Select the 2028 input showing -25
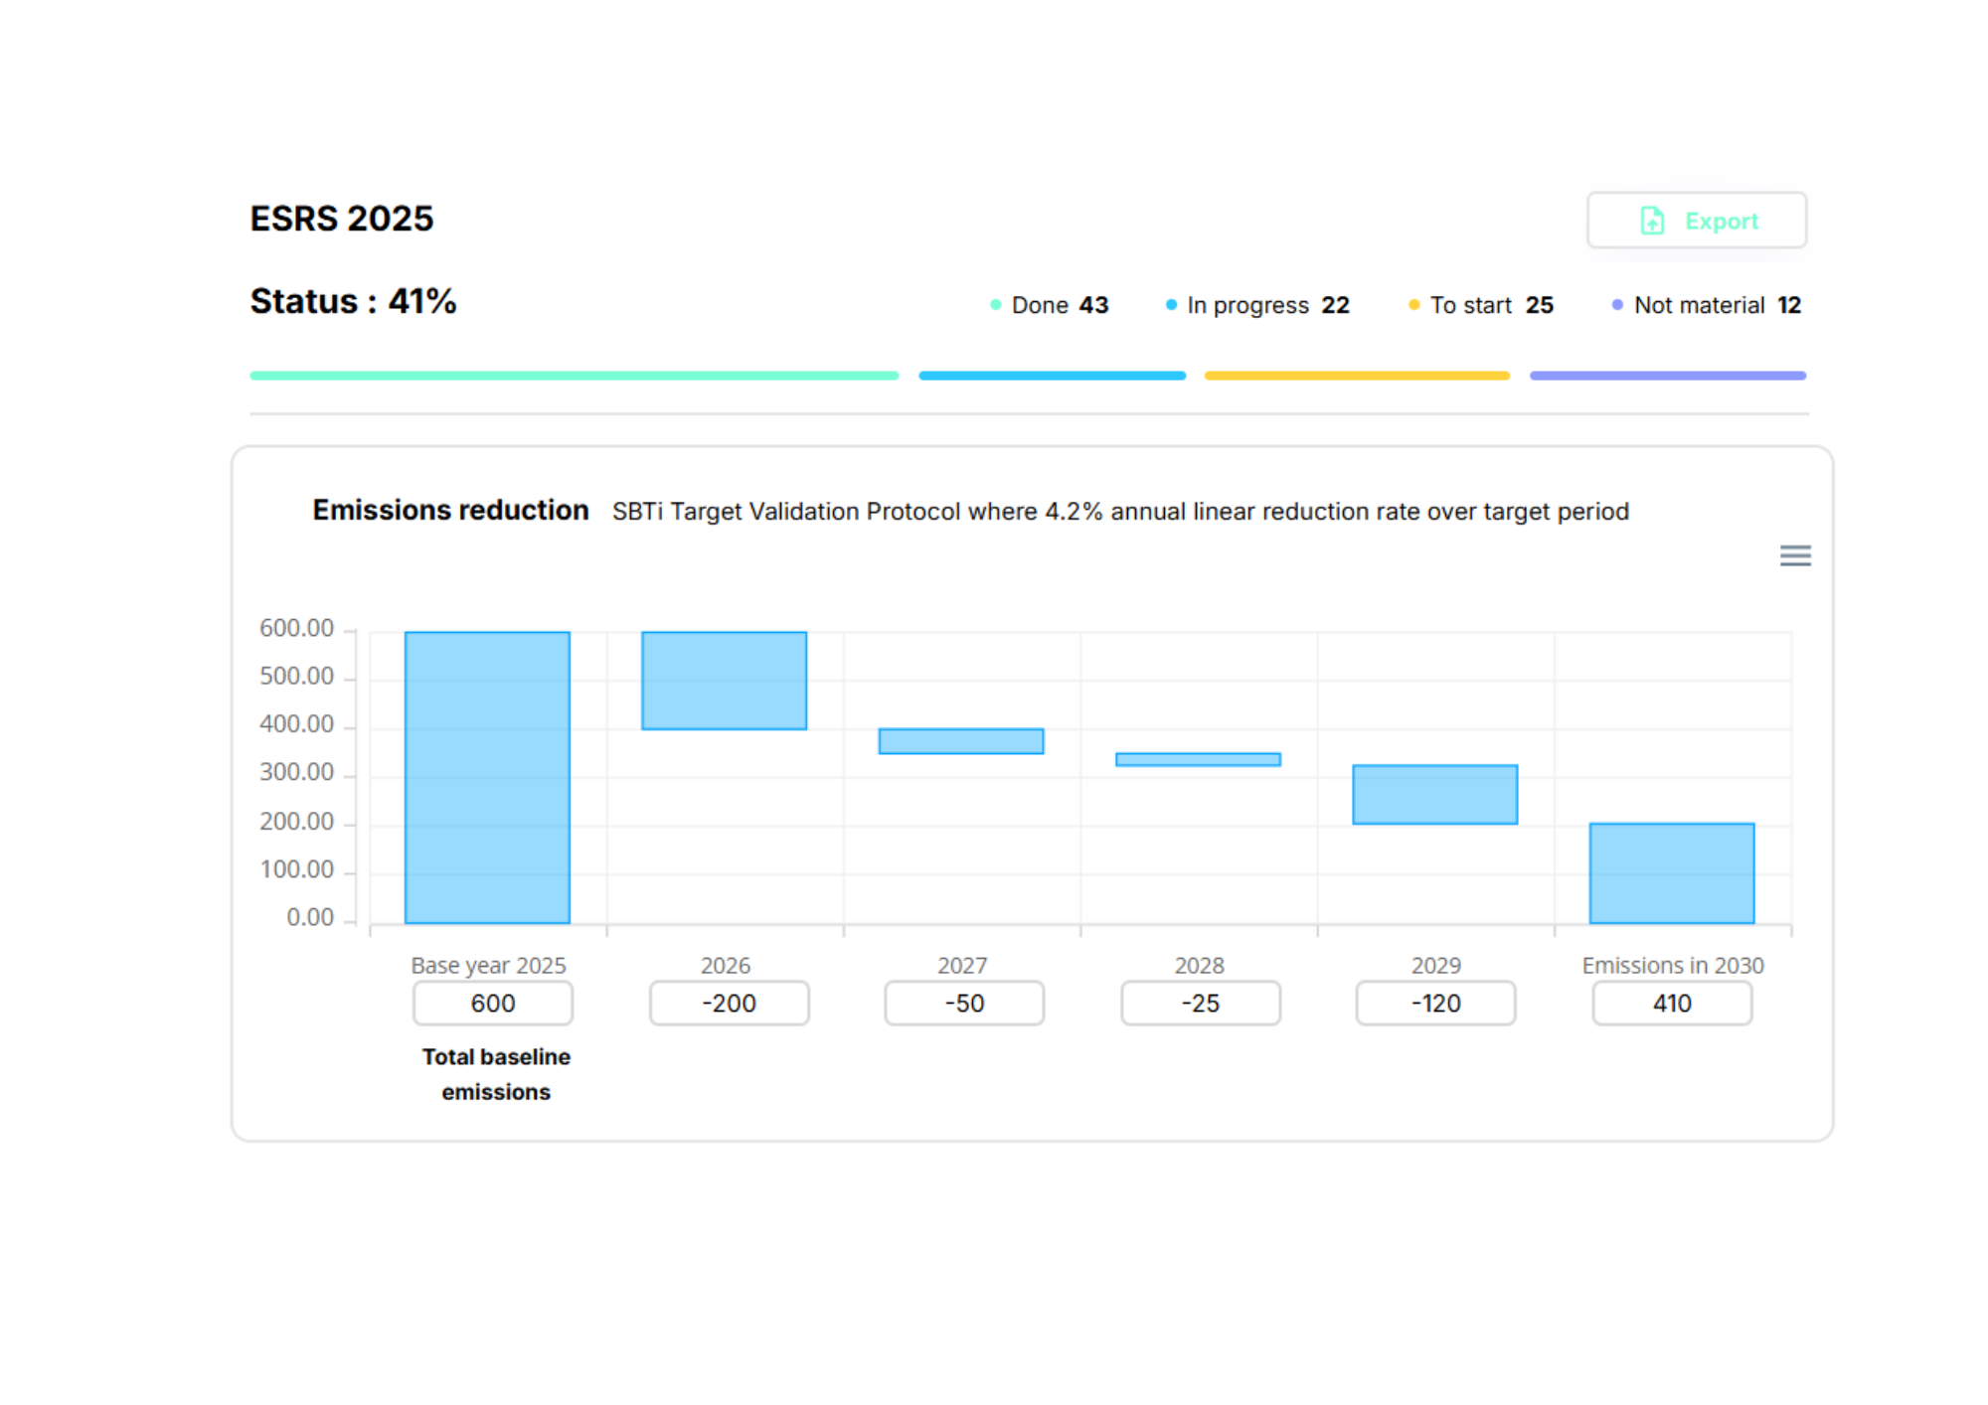The width and height of the screenshot is (1988, 1405). click(1200, 1004)
